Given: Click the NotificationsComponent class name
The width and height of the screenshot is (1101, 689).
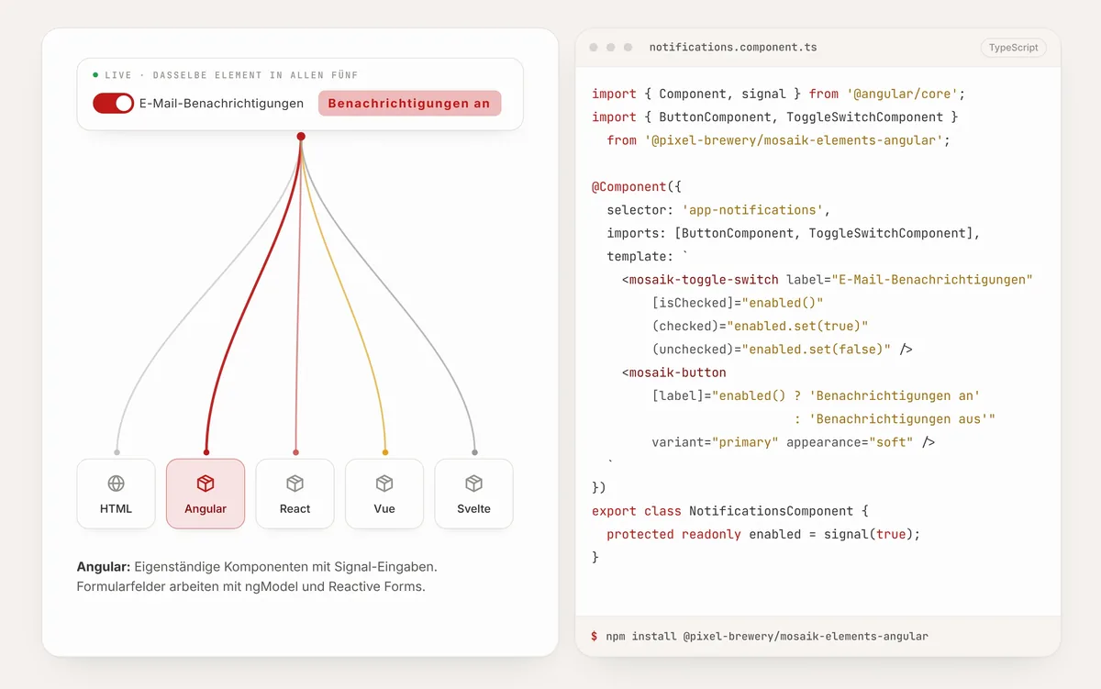Looking at the screenshot, I should [771, 510].
